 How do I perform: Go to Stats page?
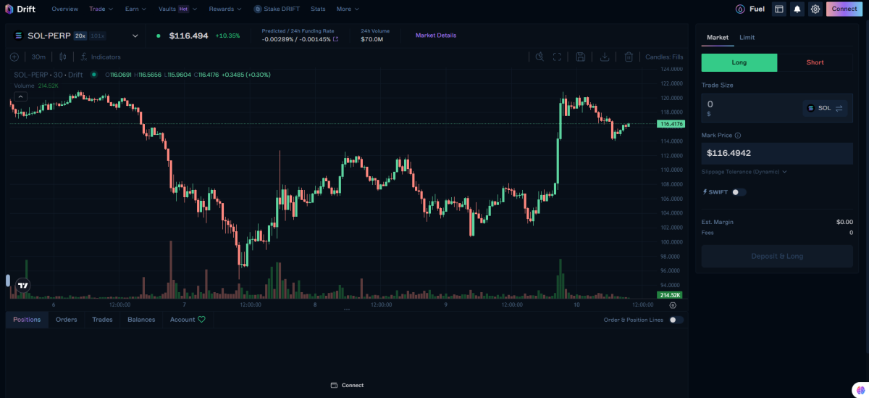[x=318, y=9]
